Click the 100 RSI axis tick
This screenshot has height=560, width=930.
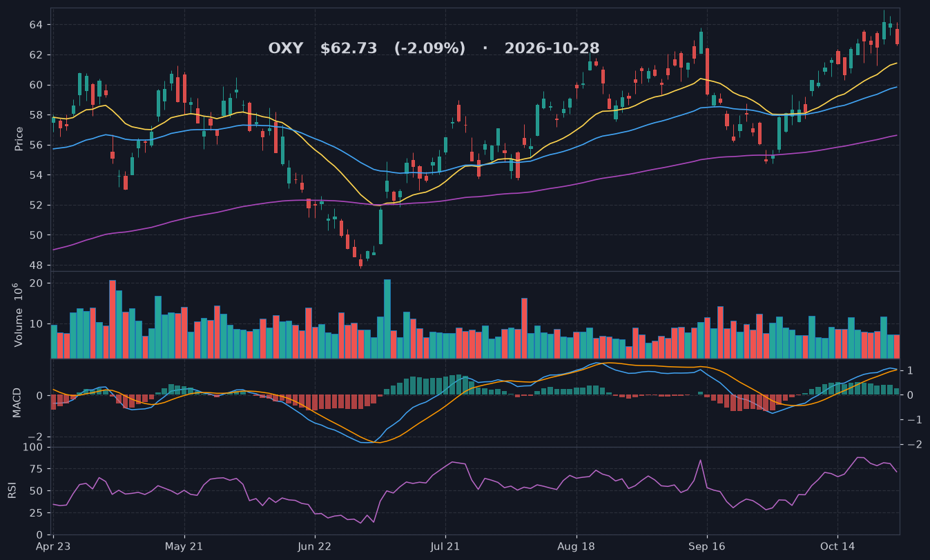pos(33,448)
